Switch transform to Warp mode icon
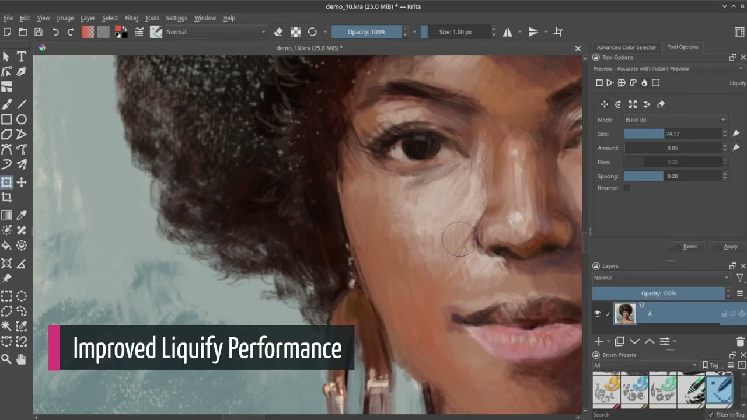 tap(621, 83)
